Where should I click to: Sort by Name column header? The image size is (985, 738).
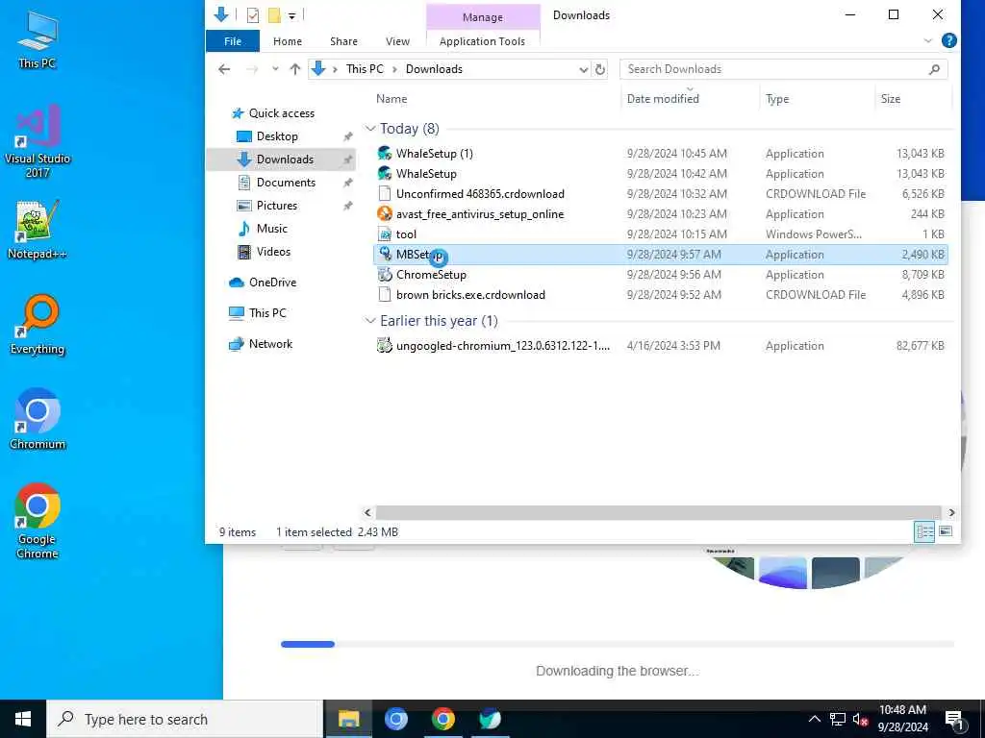[x=391, y=99]
